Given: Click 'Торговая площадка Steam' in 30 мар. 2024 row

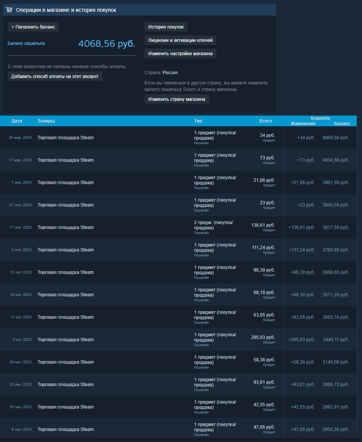Looking at the screenshot, I should (x=66, y=138).
